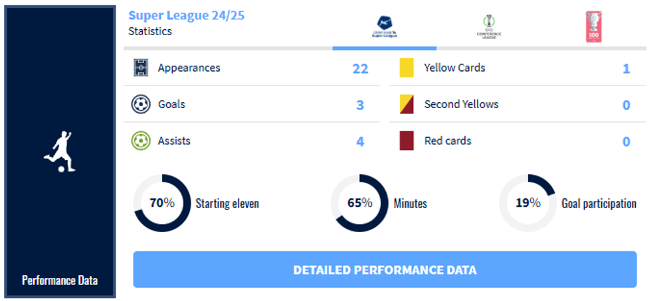Click the yellow cards count 1
The width and height of the screenshot is (651, 301).
click(x=626, y=68)
